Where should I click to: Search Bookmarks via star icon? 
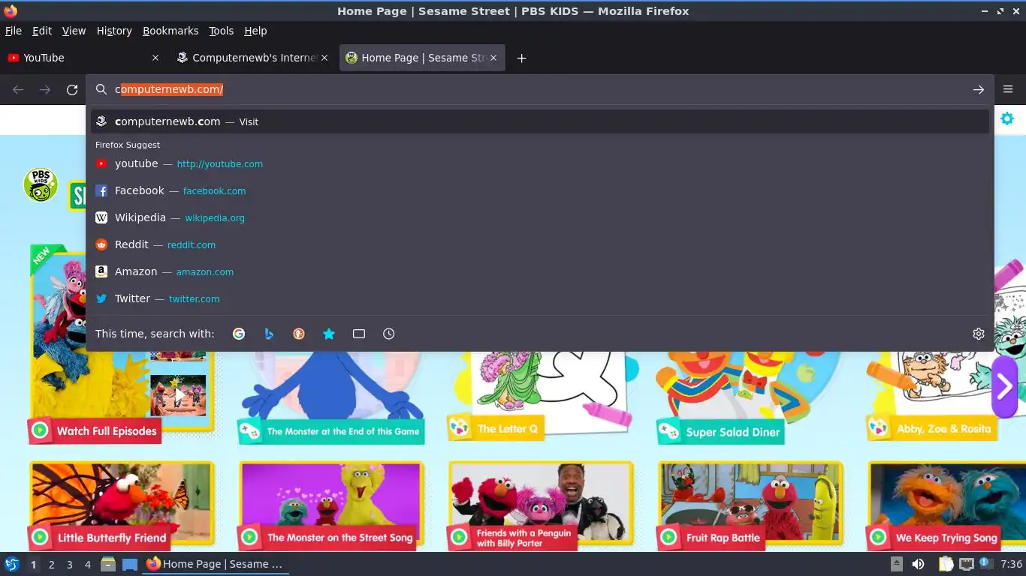329,334
